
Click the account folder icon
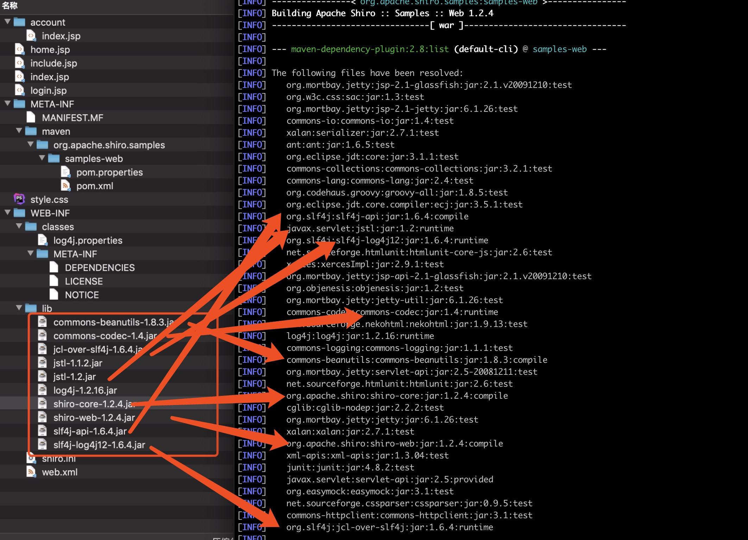(19, 22)
